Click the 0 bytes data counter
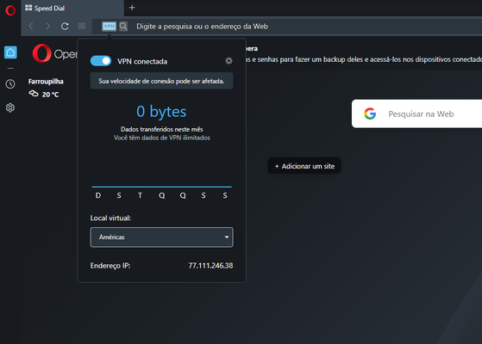This screenshot has height=344, width=482. pos(161,111)
